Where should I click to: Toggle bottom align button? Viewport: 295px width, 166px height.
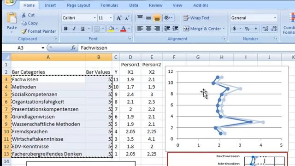click(157, 18)
